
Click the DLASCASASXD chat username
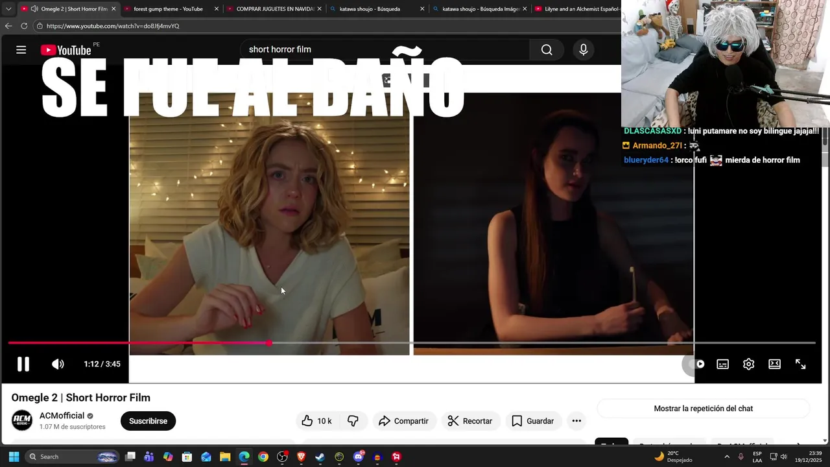click(652, 131)
